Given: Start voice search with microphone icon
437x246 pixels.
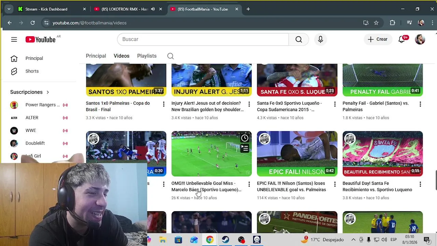Looking at the screenshot, I should click(321, 39).
